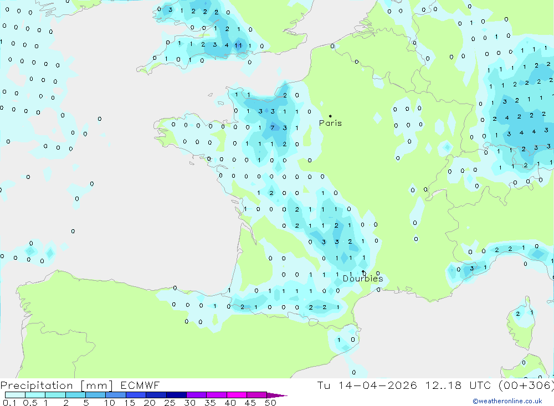
Task: Click the legend arrow tip above 50
Action: point(277,395)
